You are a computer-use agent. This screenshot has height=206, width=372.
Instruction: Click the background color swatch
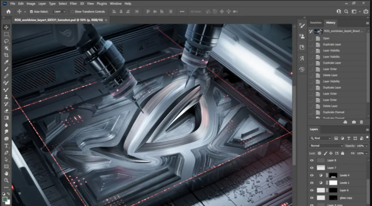[8, 202]
